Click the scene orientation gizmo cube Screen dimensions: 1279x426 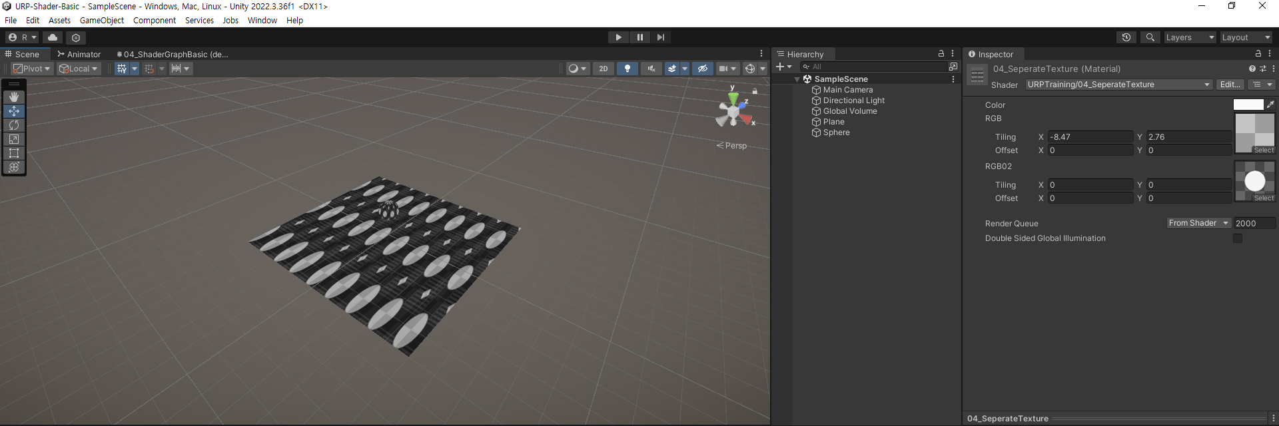[733, 110]
